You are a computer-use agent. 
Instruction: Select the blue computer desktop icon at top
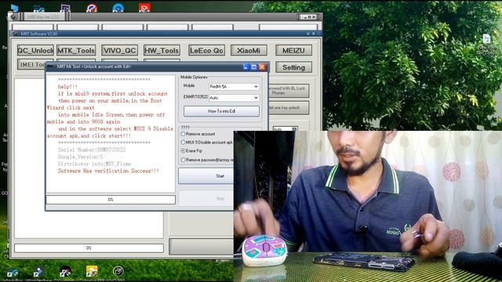[x=14, y=8]
